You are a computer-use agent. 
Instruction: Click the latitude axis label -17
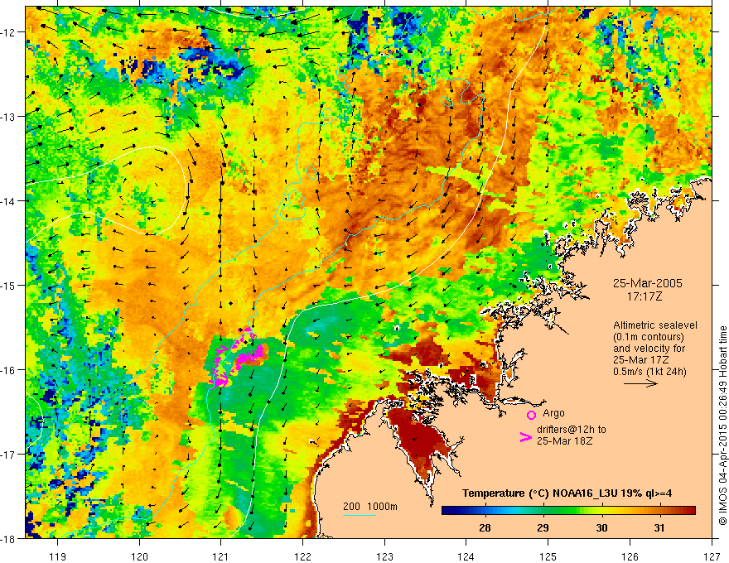(9, 454)
